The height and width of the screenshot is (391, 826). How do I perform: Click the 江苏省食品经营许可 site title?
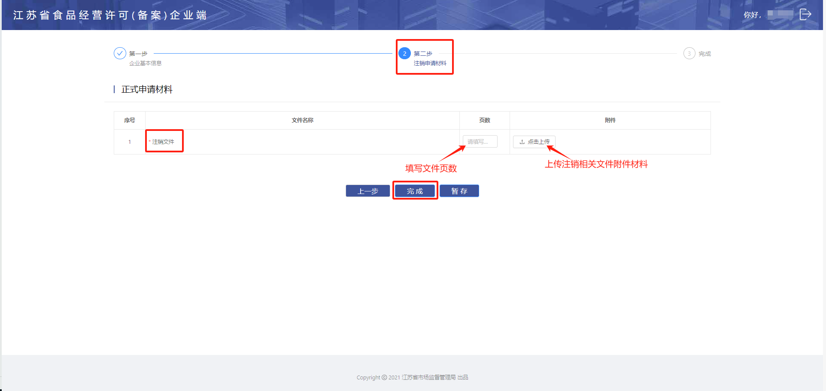(x=110, y=15)
